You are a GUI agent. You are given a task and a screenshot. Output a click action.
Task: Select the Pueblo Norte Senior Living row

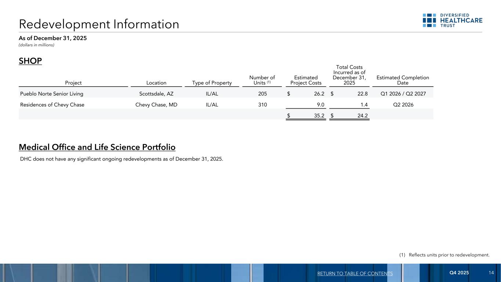coord(52,94)
